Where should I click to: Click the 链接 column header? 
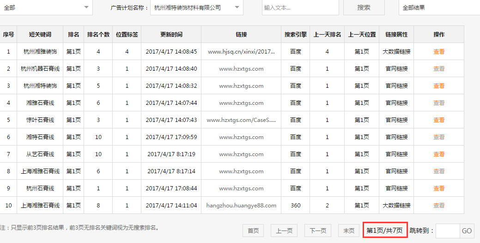pos(241,35)
